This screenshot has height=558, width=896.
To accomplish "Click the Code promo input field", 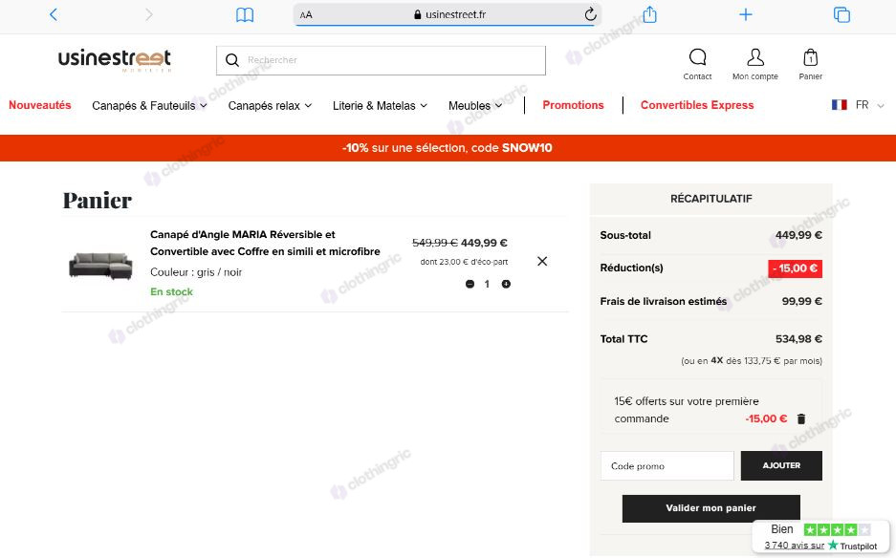I will tap(667, 466).
